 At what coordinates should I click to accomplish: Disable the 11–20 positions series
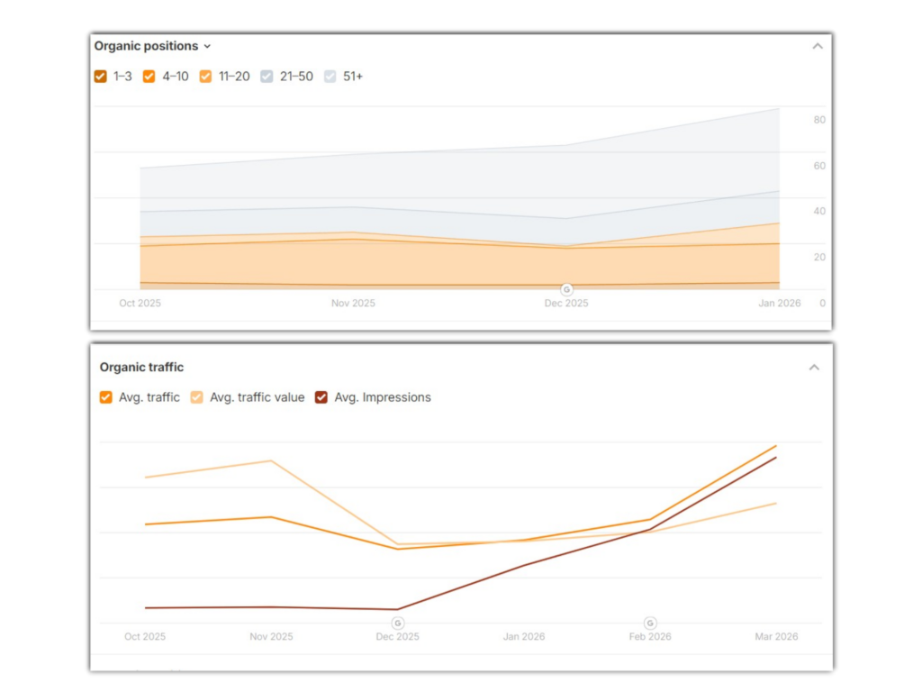click(205, 77)
